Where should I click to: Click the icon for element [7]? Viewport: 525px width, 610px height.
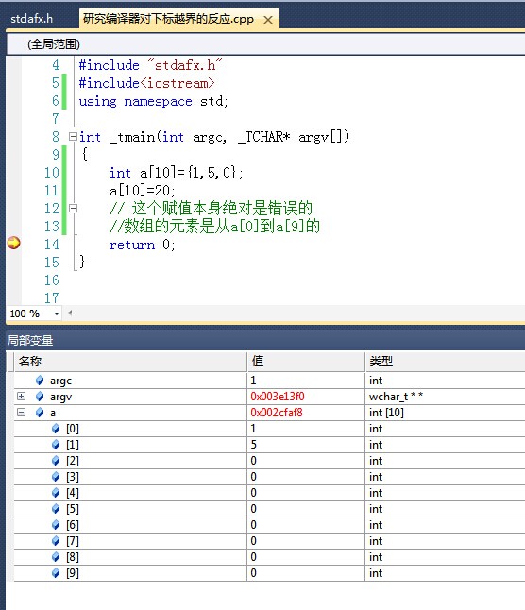coord(56,541)
